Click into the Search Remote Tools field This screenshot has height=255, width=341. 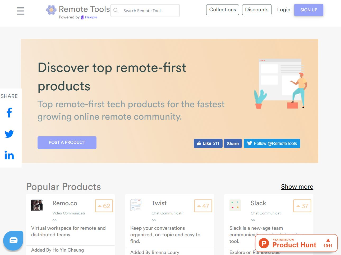pos(145,11)
